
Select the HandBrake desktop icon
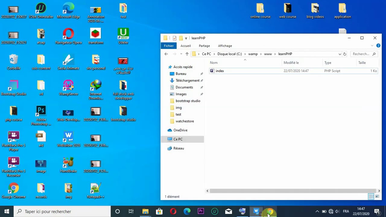pos(68,165)
